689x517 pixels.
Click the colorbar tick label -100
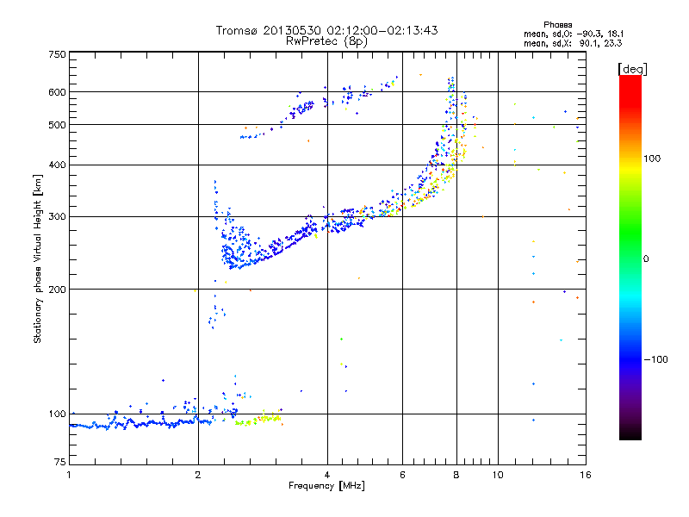point(656,359)
